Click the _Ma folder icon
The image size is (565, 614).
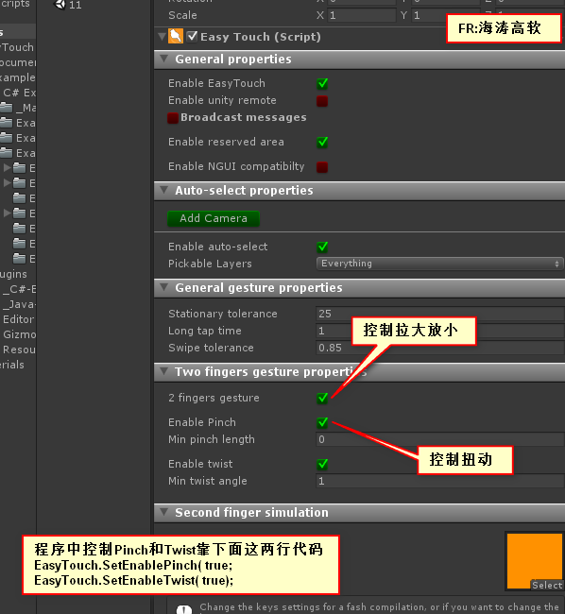[x=7, y=108]
